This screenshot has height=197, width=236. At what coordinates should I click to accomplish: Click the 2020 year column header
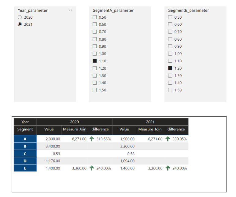tap(74, 122)
